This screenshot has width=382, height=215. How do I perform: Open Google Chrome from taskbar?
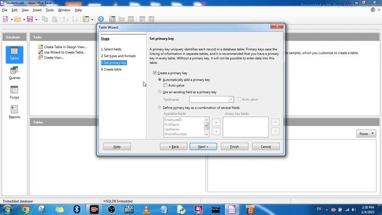tap(25, 210)
